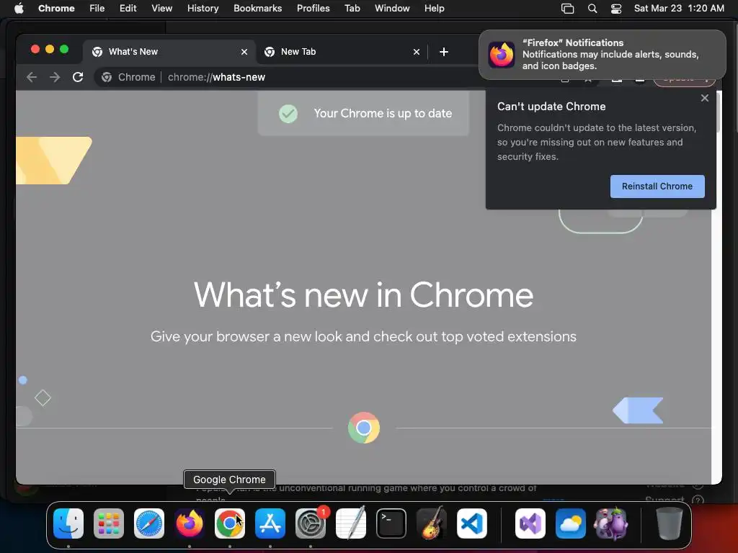This screenshot has width=738, height=553.
Task: Open the eggplant game dock icon
Action: pos(611,523)
